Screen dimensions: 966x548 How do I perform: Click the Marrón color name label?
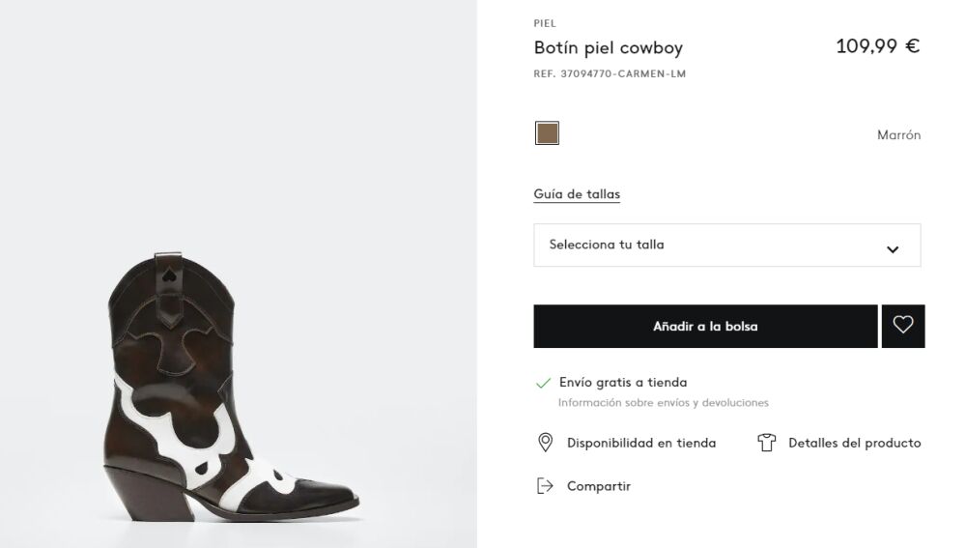click(x=898, y=135)
